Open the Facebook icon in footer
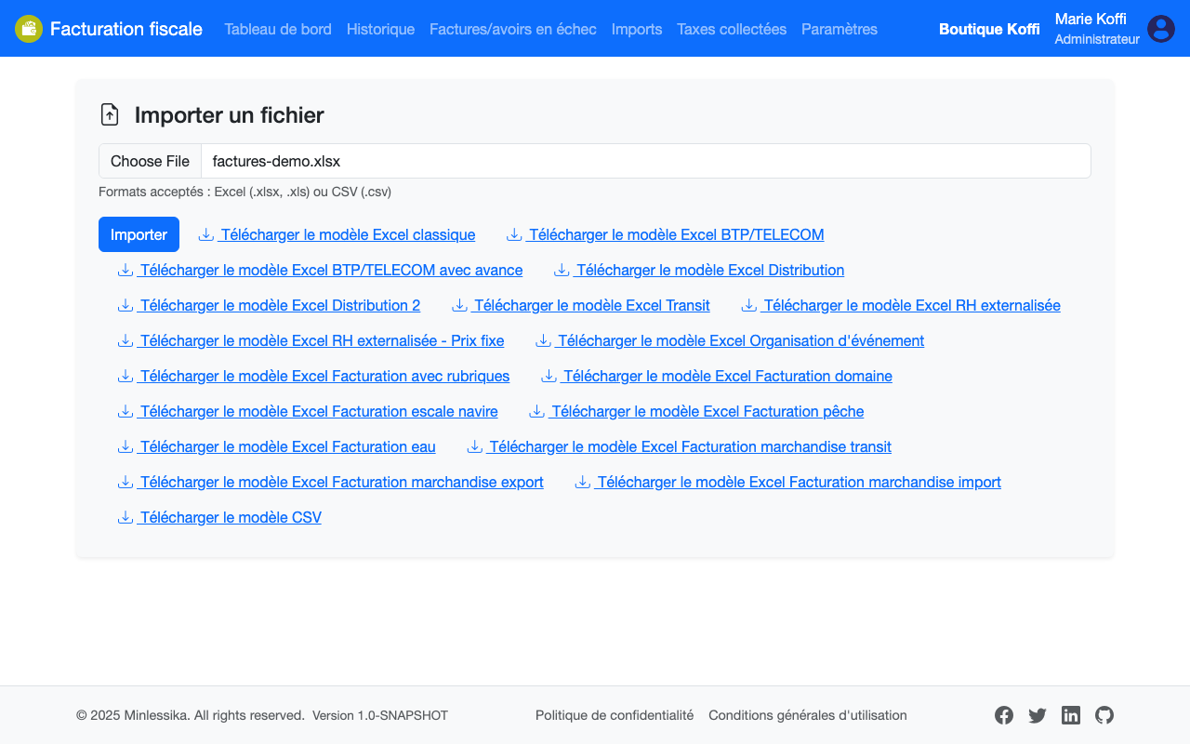The height and width of the screenshot is (744, 1190). click(1004, 715)
